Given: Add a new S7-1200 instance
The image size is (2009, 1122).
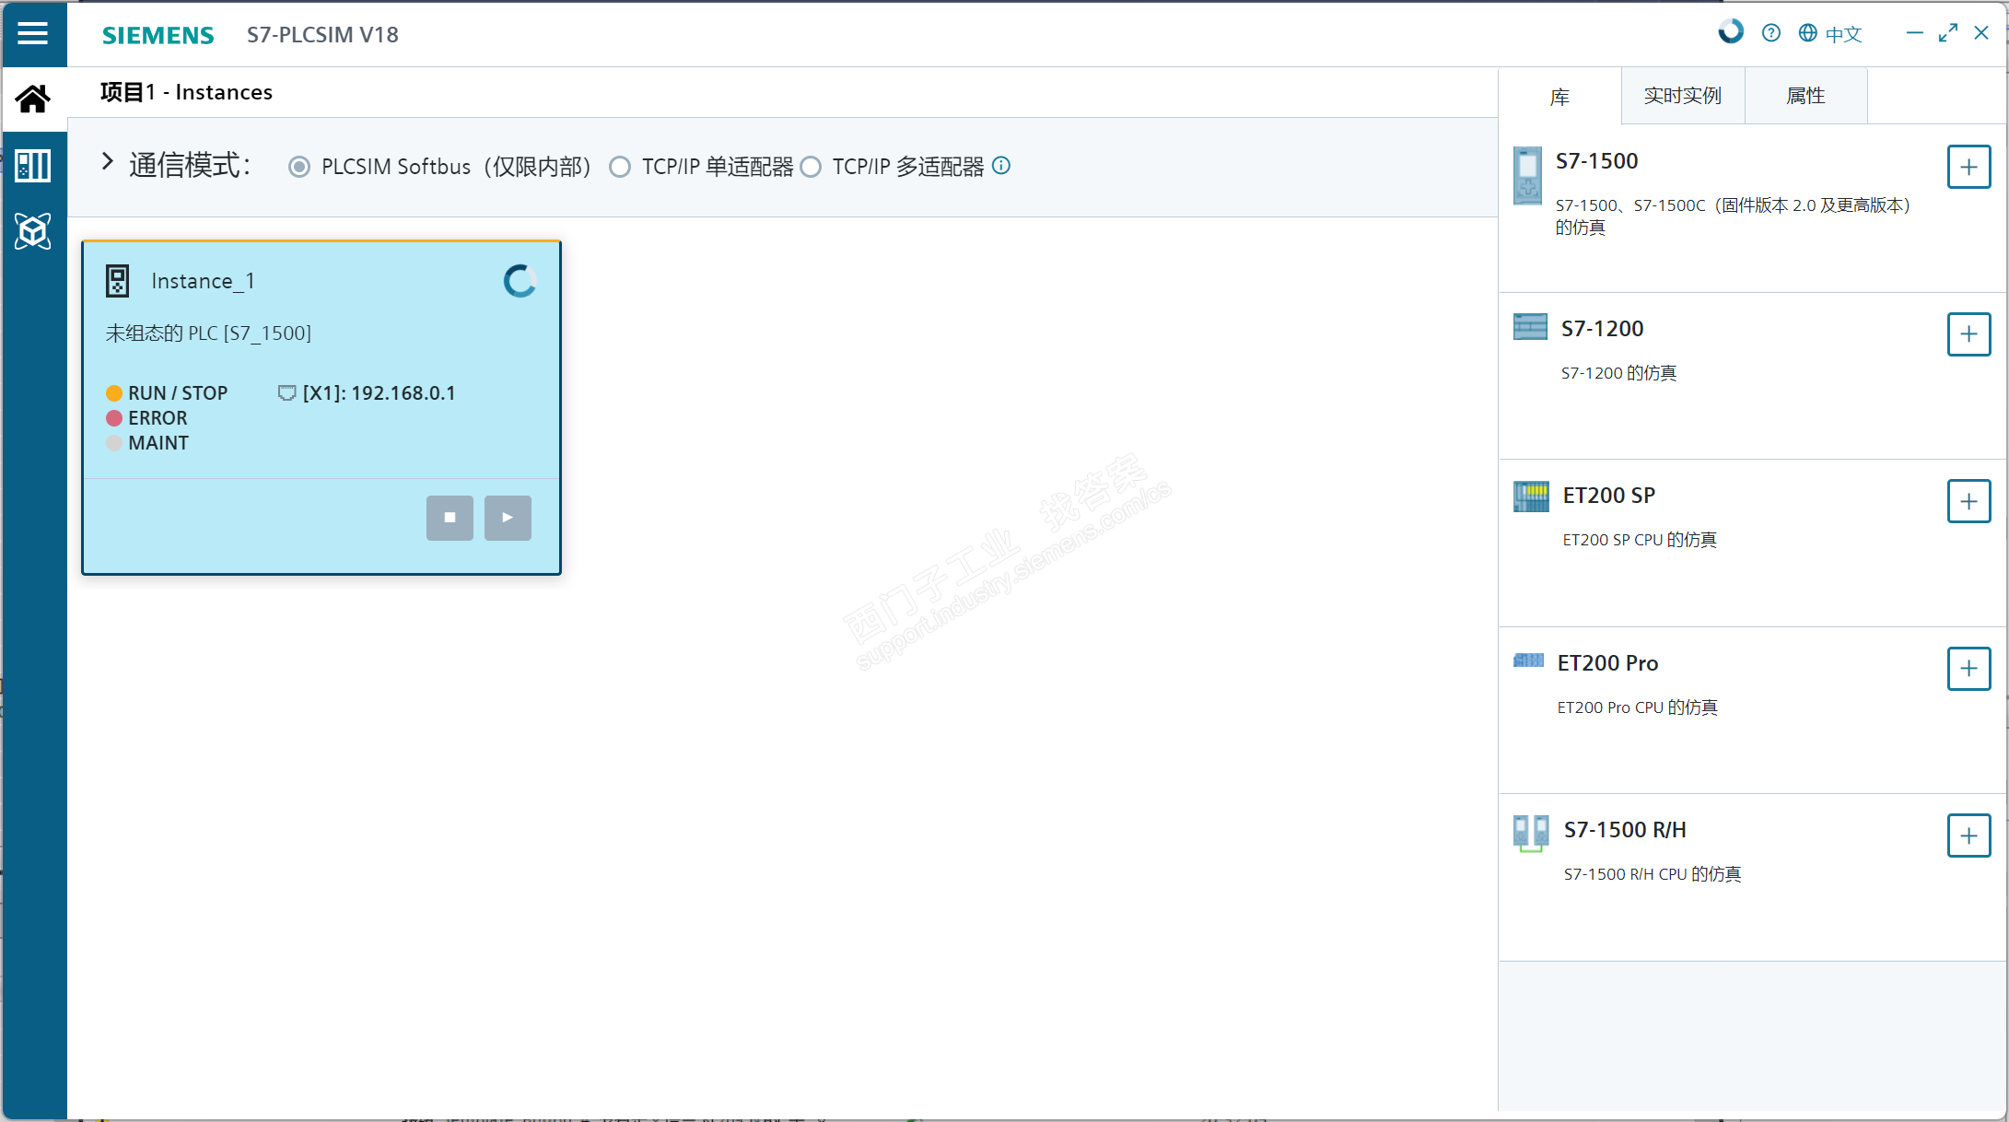Looking at the screenshot, I should (x=1968, y=333).
